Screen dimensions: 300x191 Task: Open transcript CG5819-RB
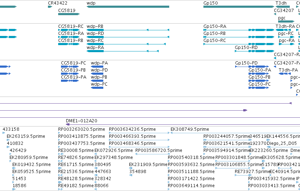click(x=69, y=44)
